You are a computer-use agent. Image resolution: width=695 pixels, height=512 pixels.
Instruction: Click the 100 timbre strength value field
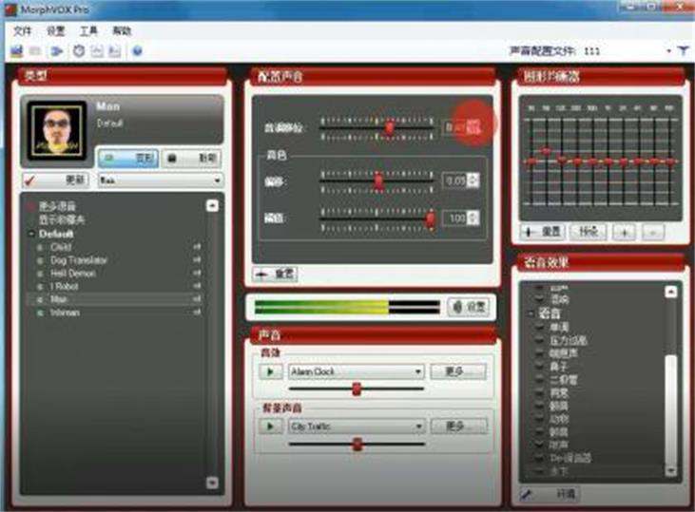455,218
